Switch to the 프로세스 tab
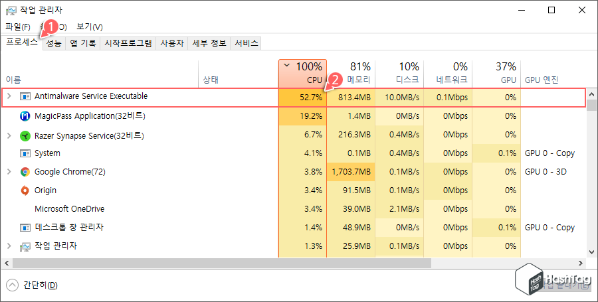Viewport: 598px width, 302px height. click(22, 42)
